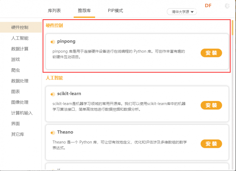Open the PIP模式 tab

[x=115, y=11]
